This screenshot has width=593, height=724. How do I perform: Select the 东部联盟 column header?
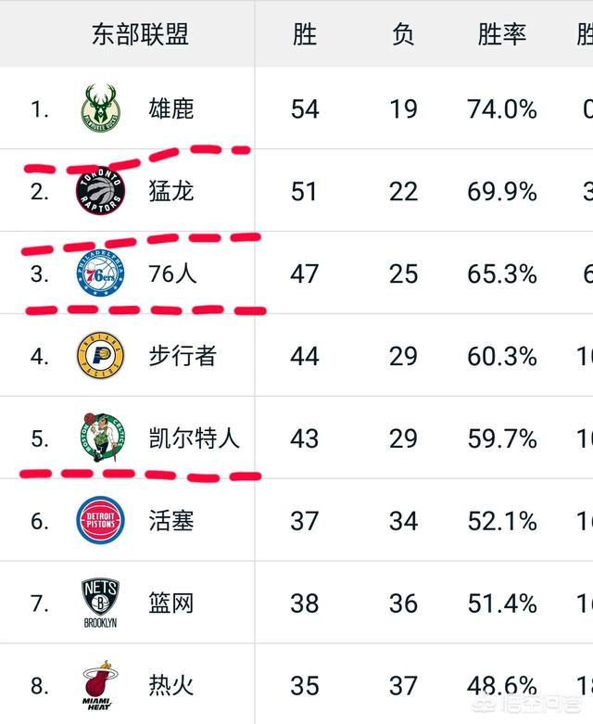[140, 34]
